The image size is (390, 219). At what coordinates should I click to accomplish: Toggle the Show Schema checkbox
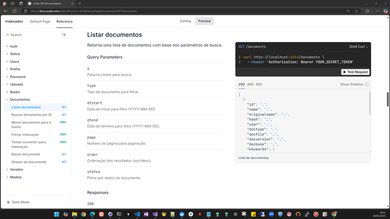tap(366, 85)
